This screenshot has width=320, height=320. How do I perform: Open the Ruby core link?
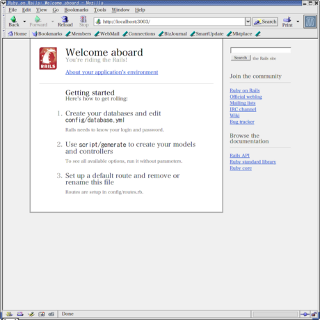[241, 168]
